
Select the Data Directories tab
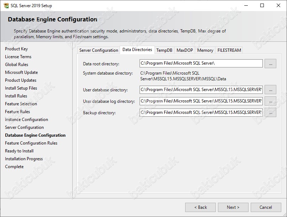137,50
